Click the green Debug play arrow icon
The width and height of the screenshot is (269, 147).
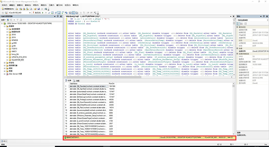pyautogui.click(x=43, y=13)
